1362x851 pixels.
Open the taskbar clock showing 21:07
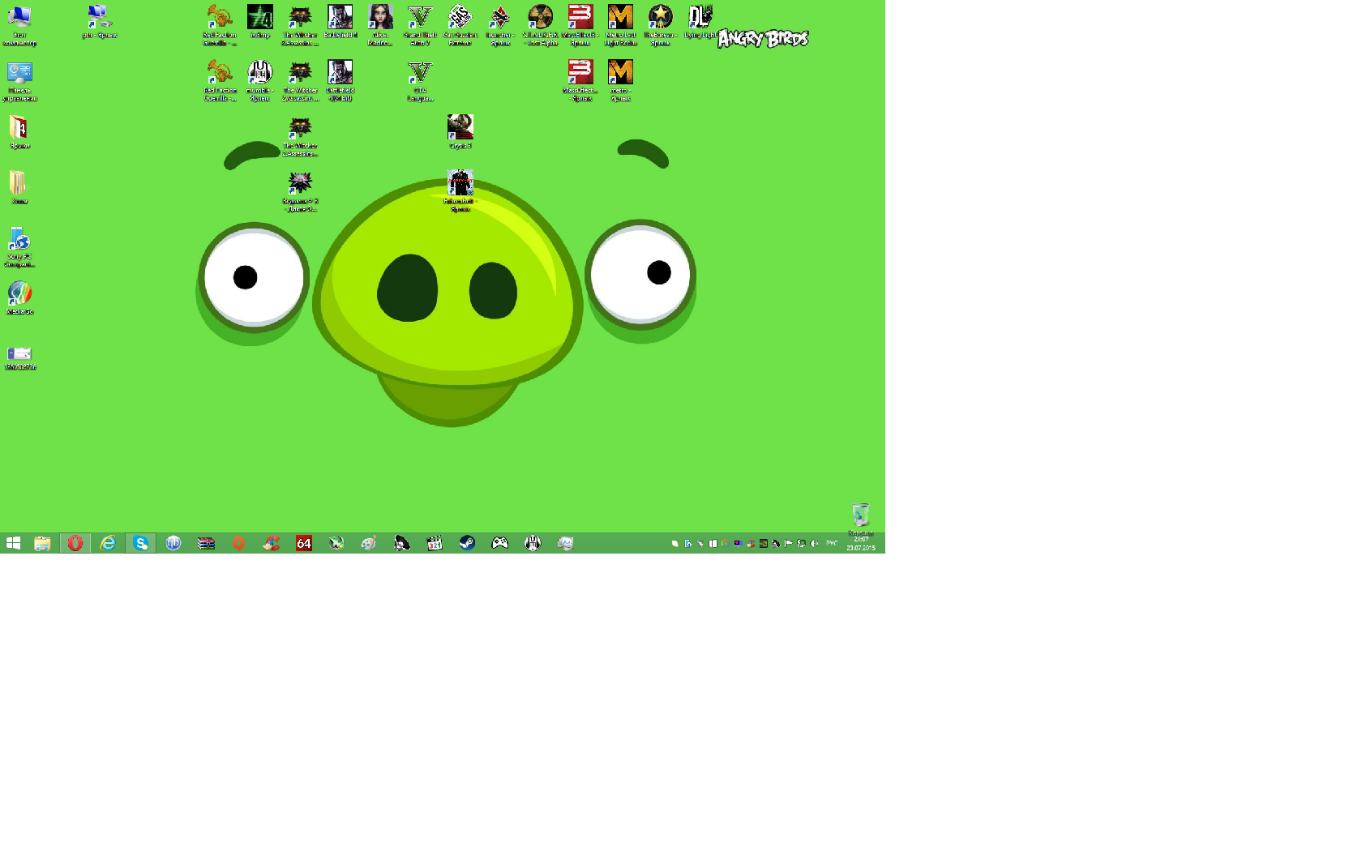click(x=861, y=544)
